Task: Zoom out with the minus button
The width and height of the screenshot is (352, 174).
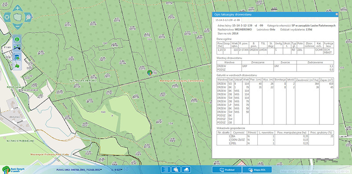Action: click(18, 26)
